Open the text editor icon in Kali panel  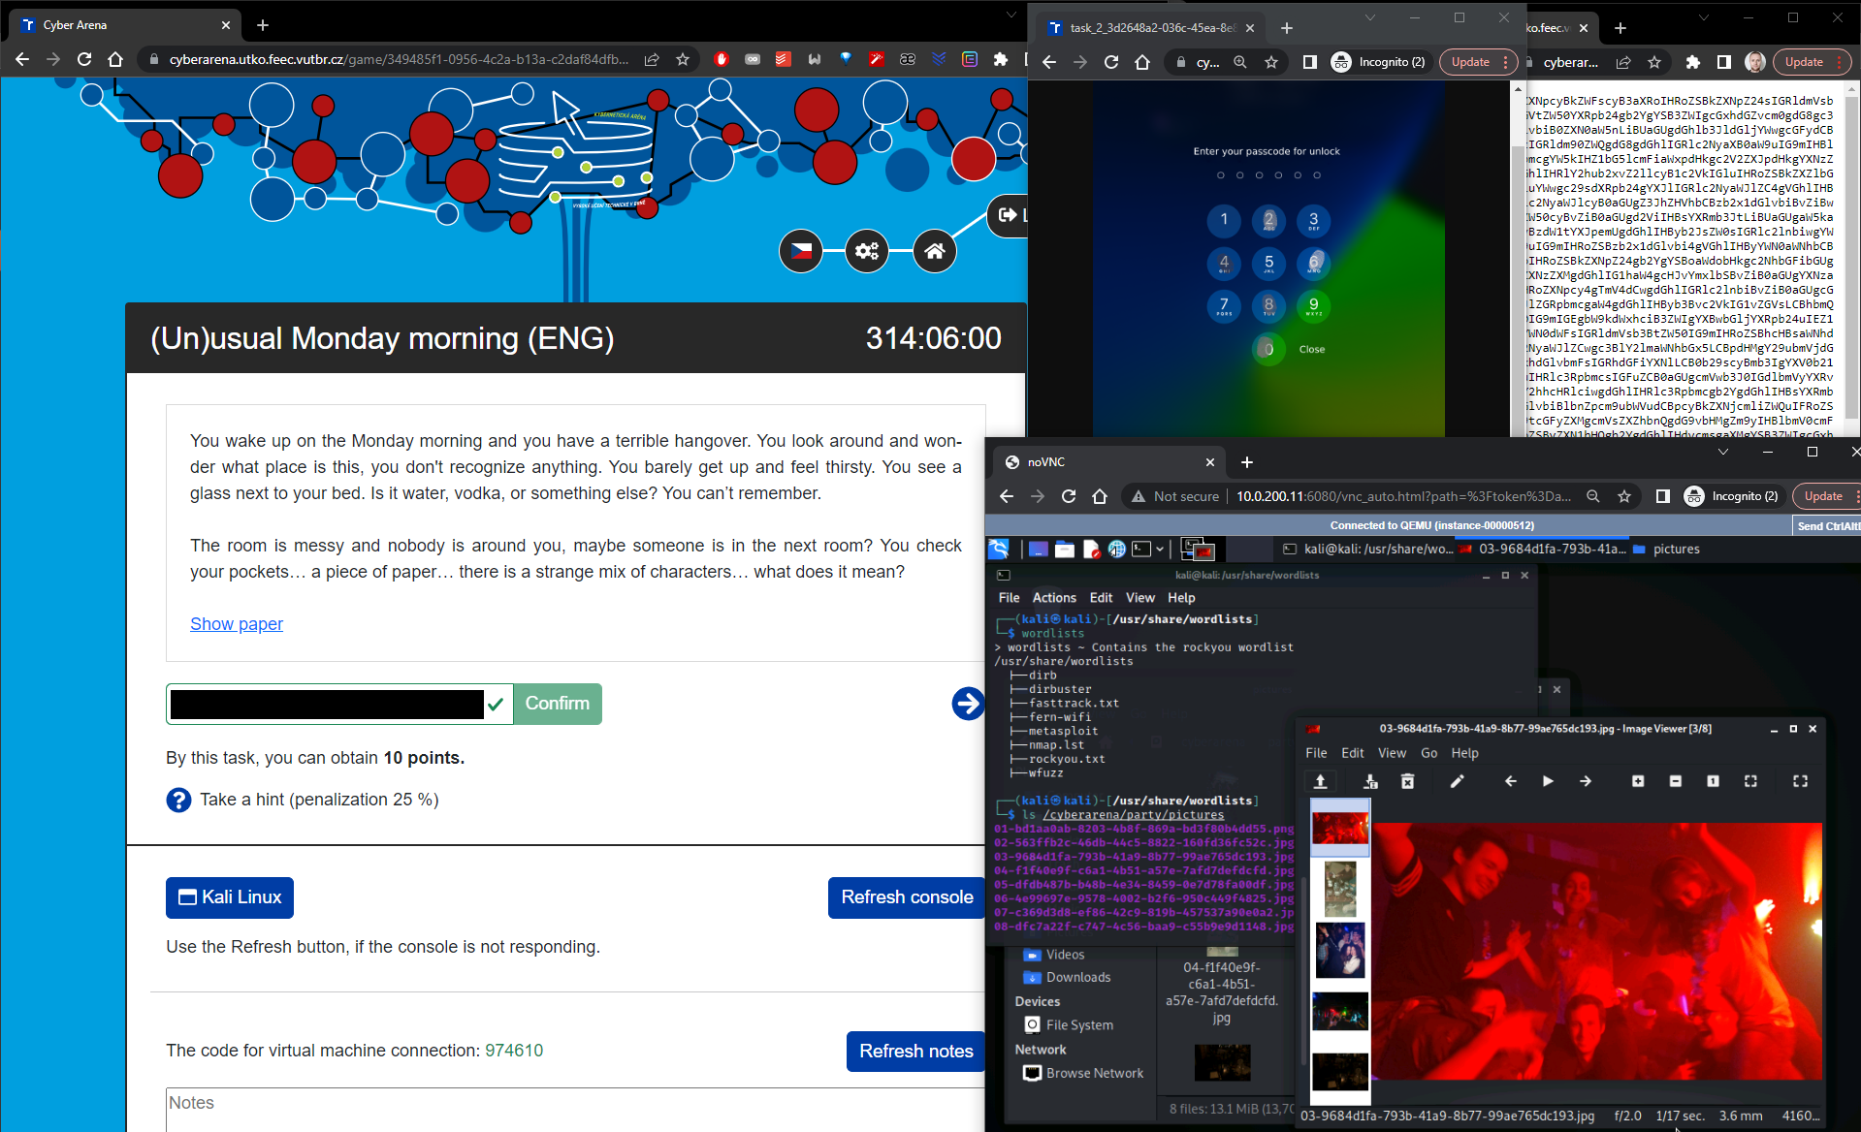pos(1091,550)
